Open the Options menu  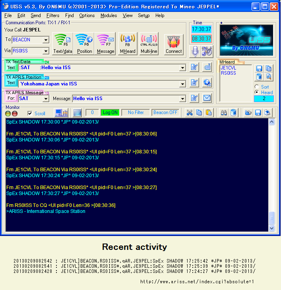click(87, 15)
